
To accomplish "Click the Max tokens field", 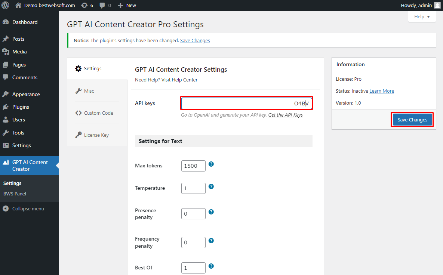I will pos(193,166).
